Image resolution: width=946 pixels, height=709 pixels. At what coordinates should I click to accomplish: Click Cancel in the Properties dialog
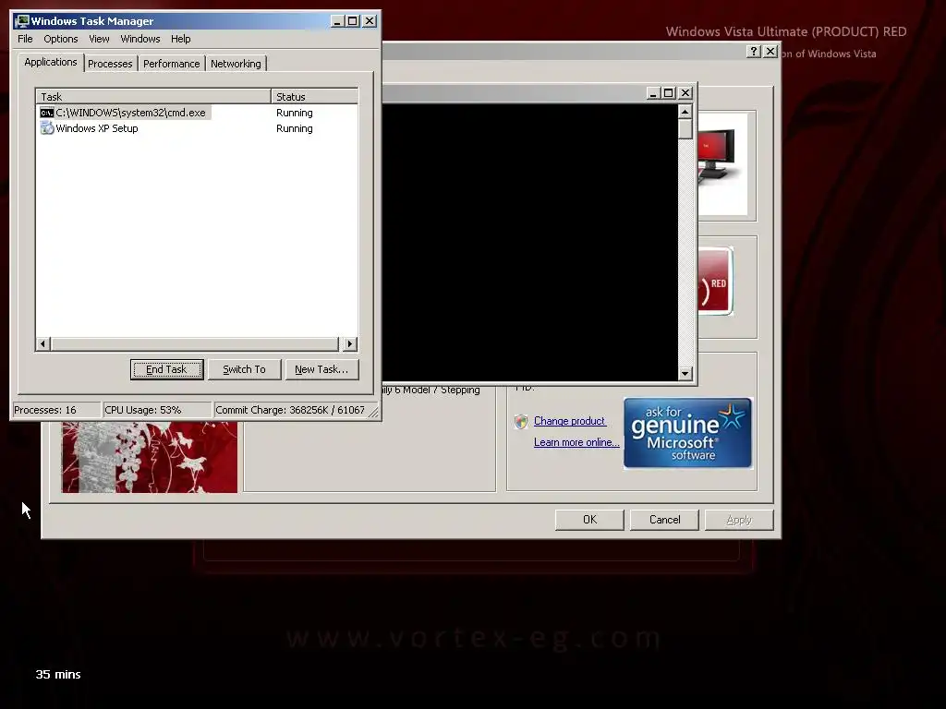tap(664, 520)
